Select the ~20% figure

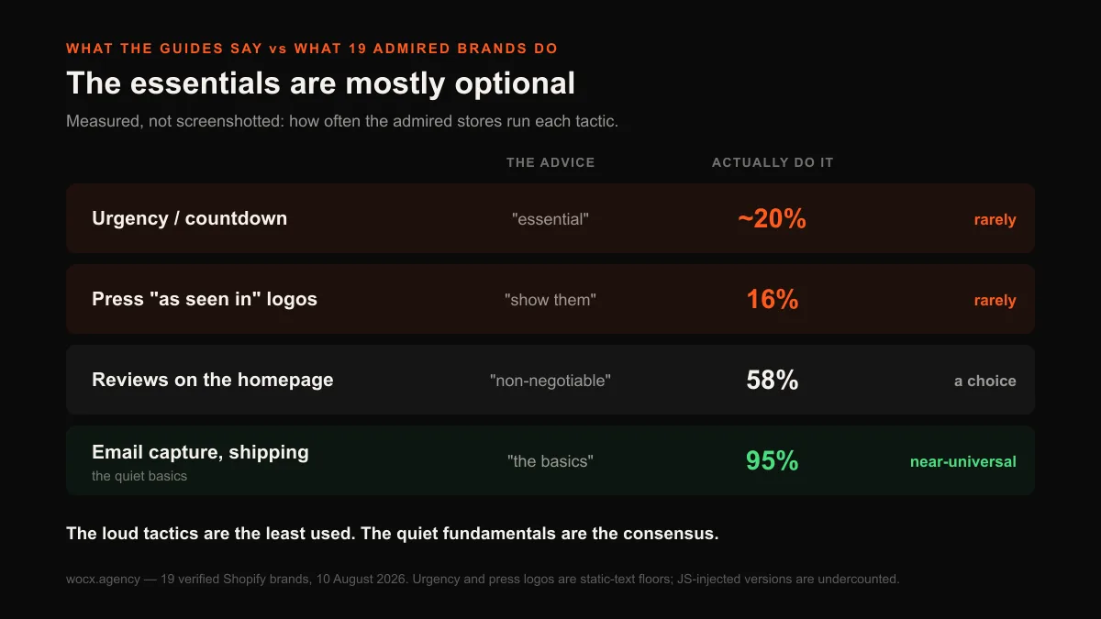(772, 218)
